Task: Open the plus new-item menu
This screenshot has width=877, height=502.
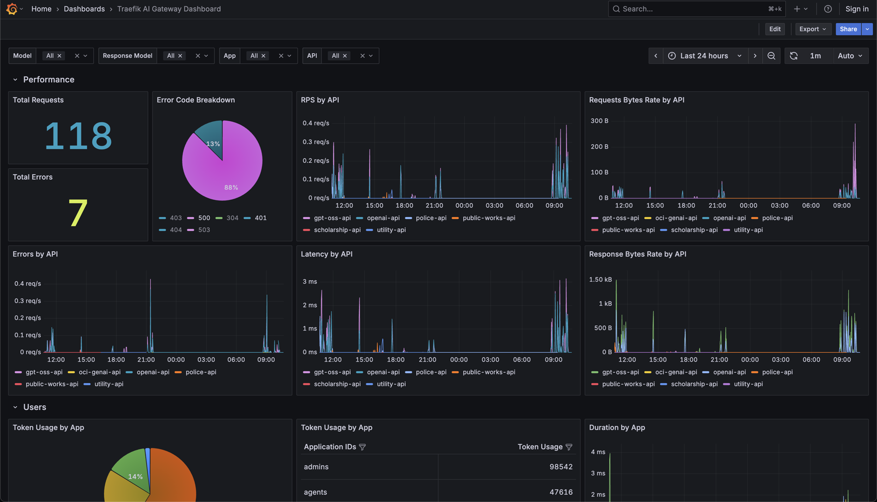Action: pos(801,9)
